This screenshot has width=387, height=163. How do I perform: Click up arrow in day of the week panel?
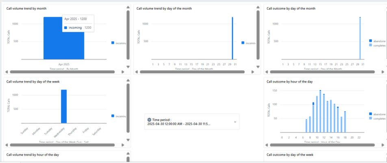point(128,80)
